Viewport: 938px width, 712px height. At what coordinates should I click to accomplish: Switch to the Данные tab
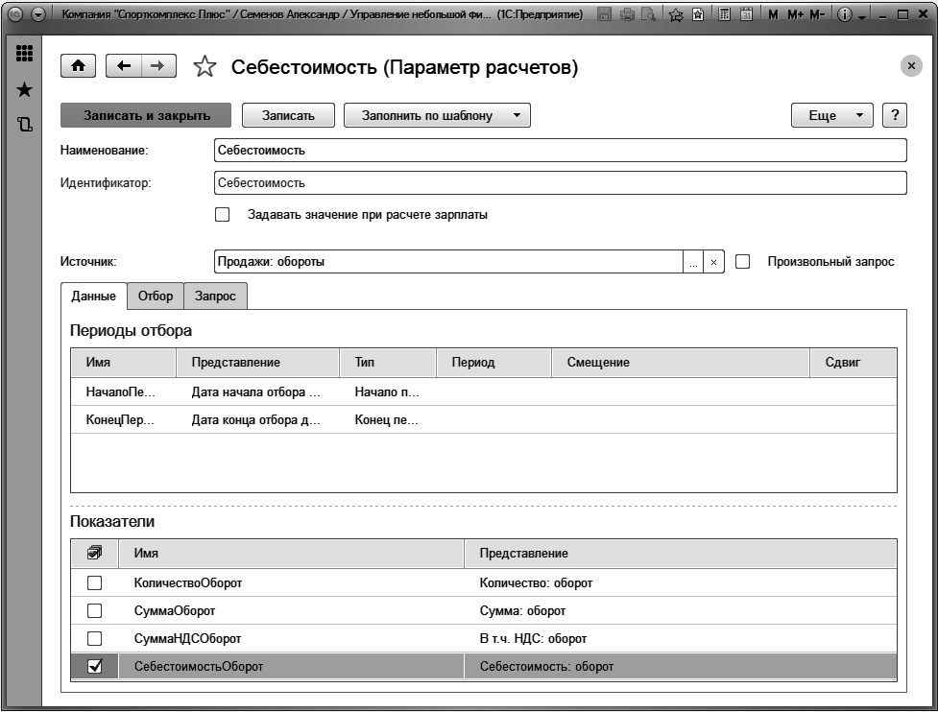pos(94,296)
